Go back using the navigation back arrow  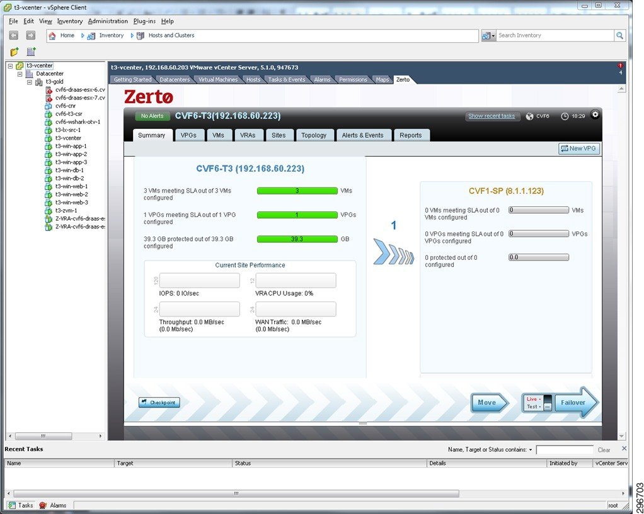coord(14,35)
